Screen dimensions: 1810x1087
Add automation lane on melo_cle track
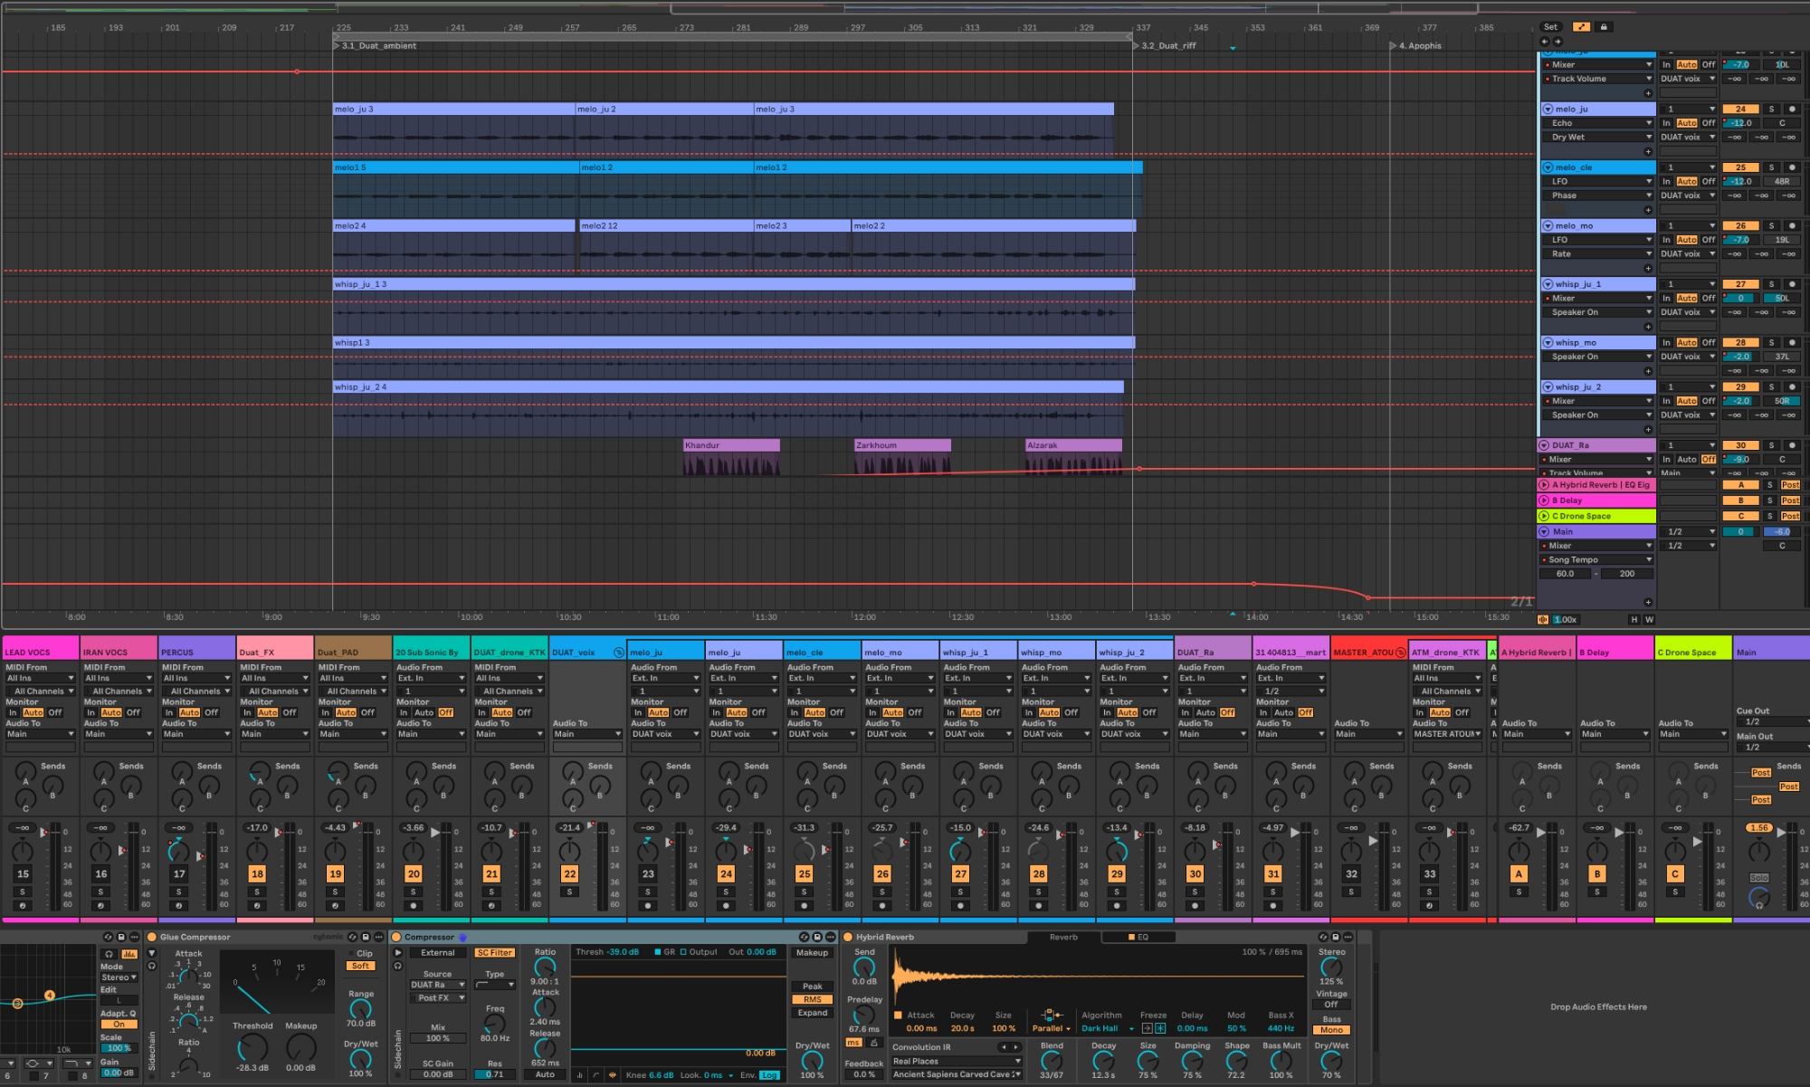1647,210
